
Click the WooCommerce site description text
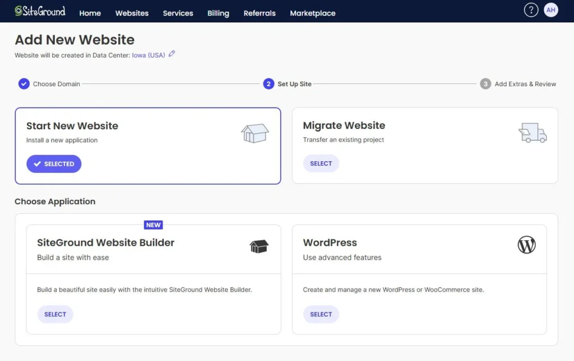pos(393,289)
